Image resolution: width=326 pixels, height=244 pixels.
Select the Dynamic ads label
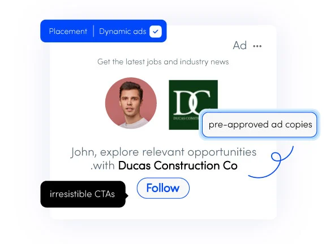pos(123,31)
